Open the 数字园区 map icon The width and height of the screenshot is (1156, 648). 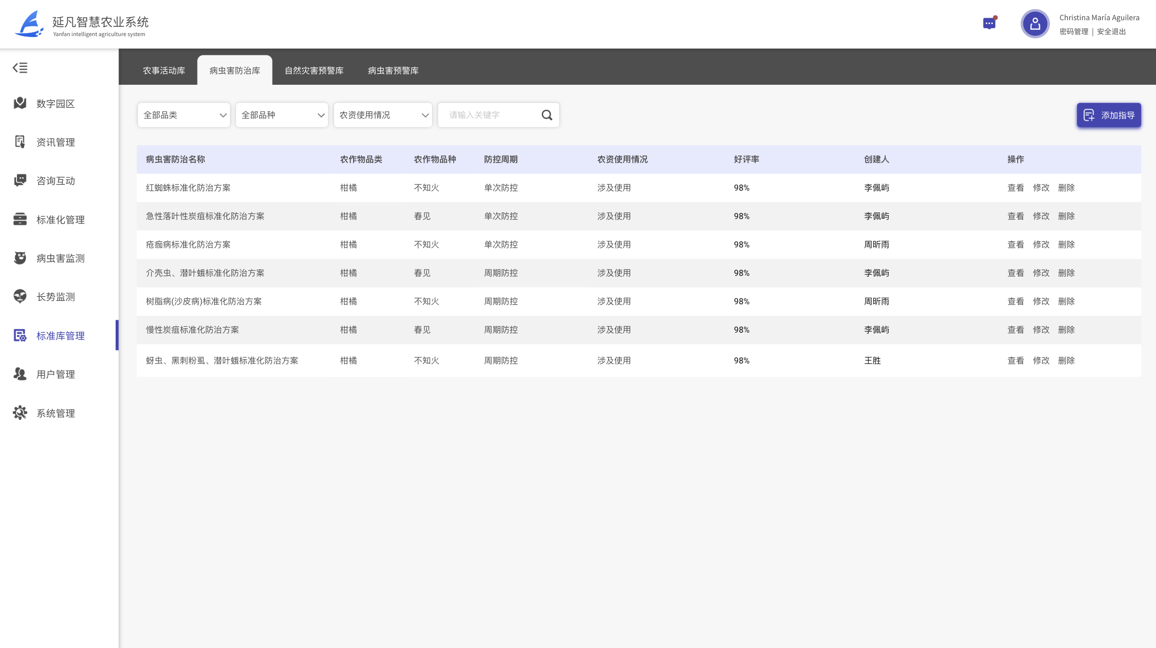point(20,103)
